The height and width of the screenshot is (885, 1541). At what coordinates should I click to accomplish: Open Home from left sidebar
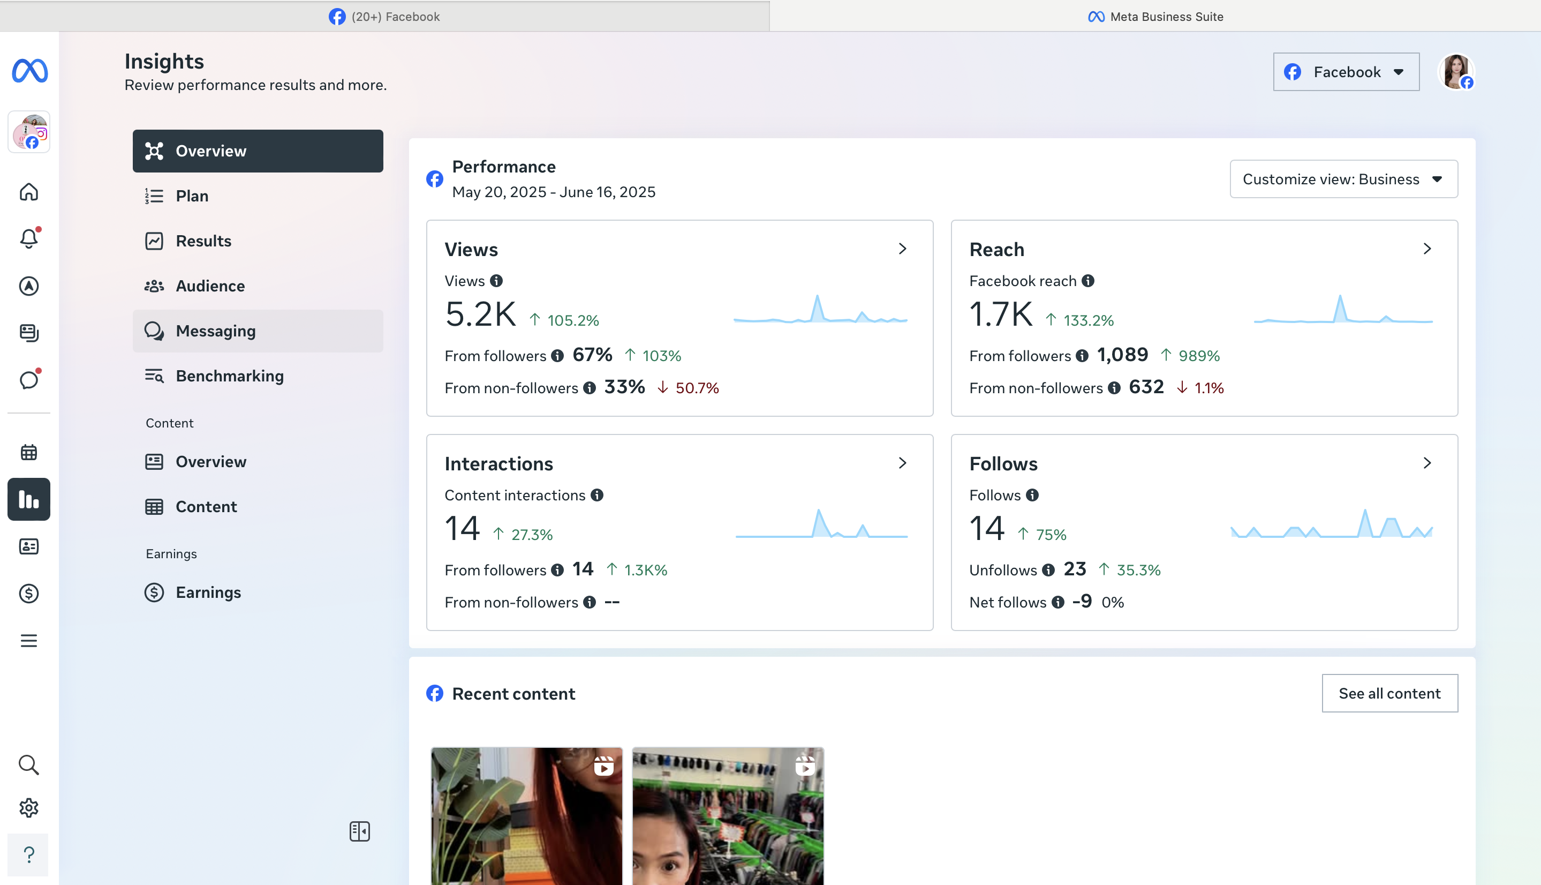pyautogui.click(x=28, y=192)
